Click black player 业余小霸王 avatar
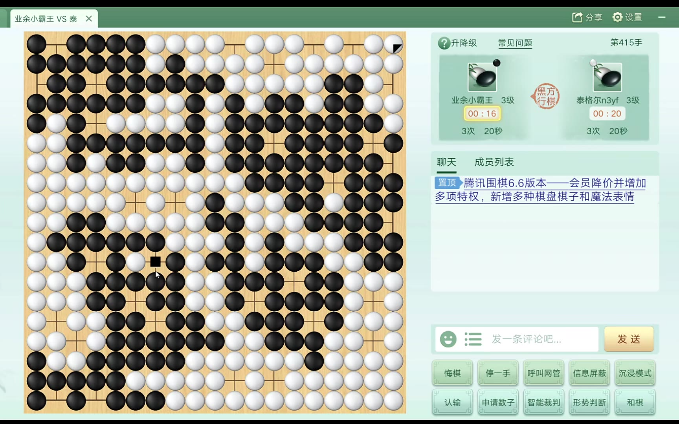Image resolution: width=679 pixels, height=424 pixels. pos(482,77)
